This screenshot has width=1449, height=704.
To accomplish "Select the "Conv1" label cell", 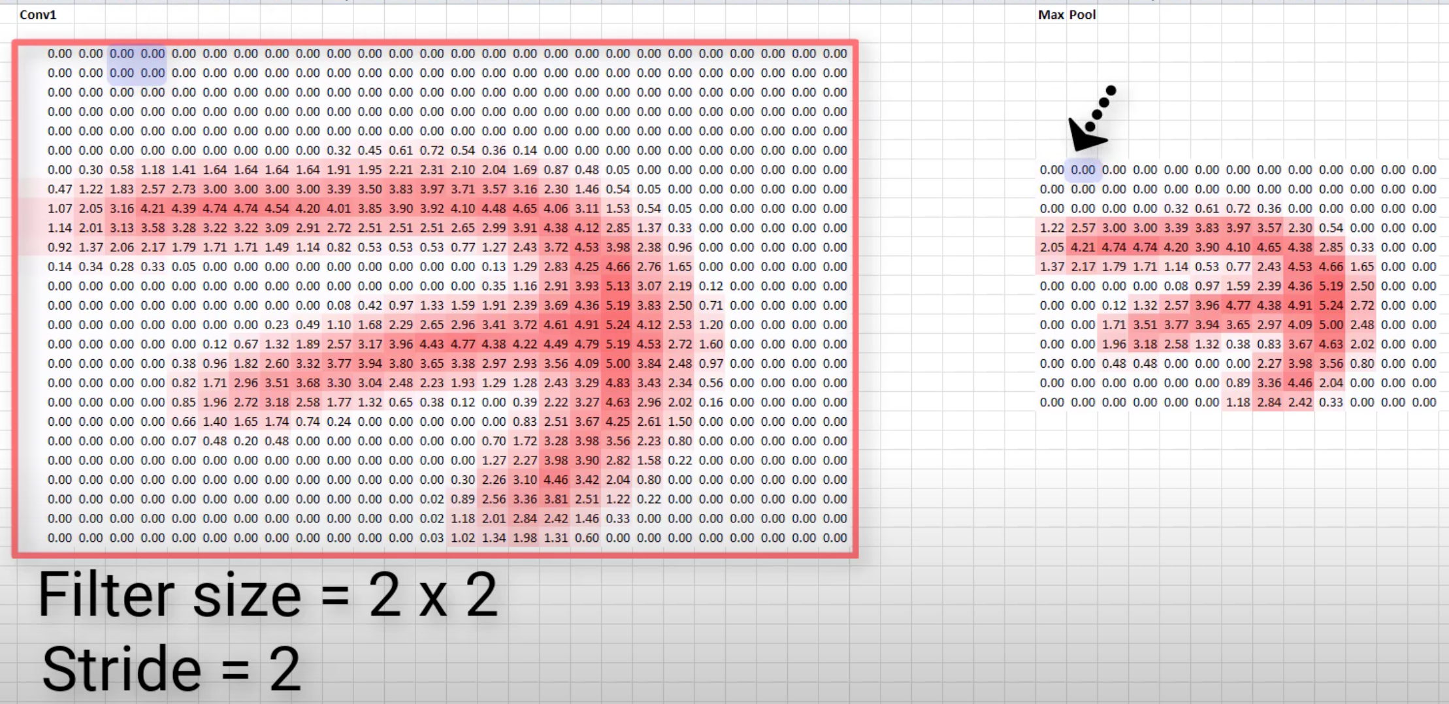I will pyautogui.click(x=38, y=14).
